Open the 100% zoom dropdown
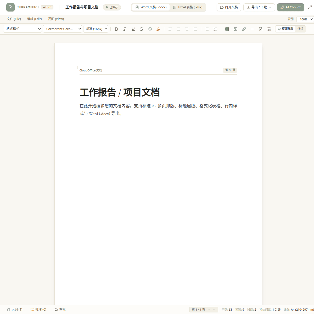Viewport: 314px width, 314px height. [305, 19]
